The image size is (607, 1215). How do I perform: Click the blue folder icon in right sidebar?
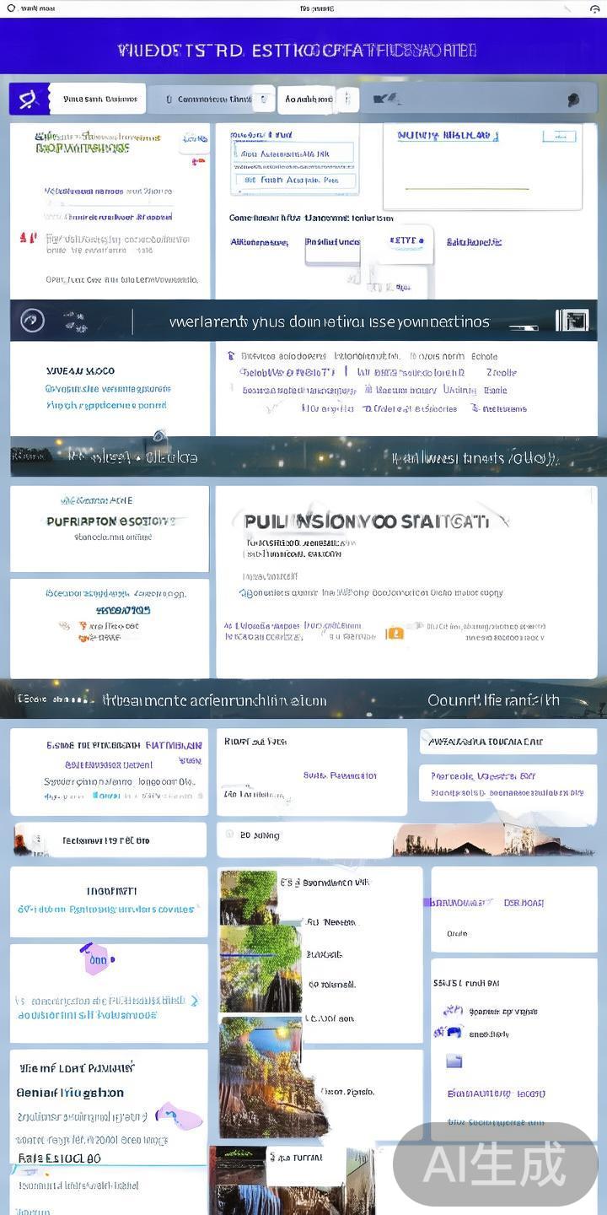pyautogui.click(x=454, y=1061)
